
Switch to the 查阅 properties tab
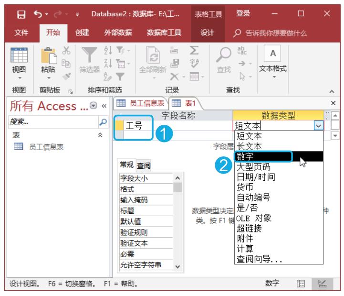pos(144,165)
